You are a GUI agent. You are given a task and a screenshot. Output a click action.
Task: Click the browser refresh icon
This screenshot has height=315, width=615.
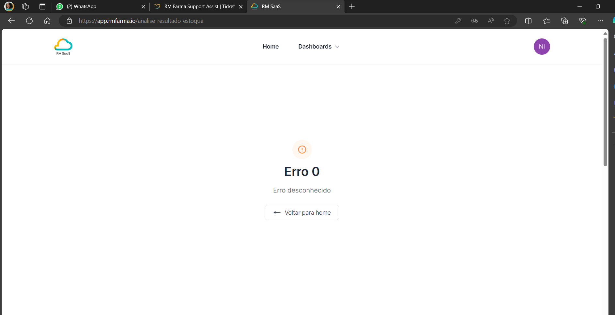[x=29, y=21]
